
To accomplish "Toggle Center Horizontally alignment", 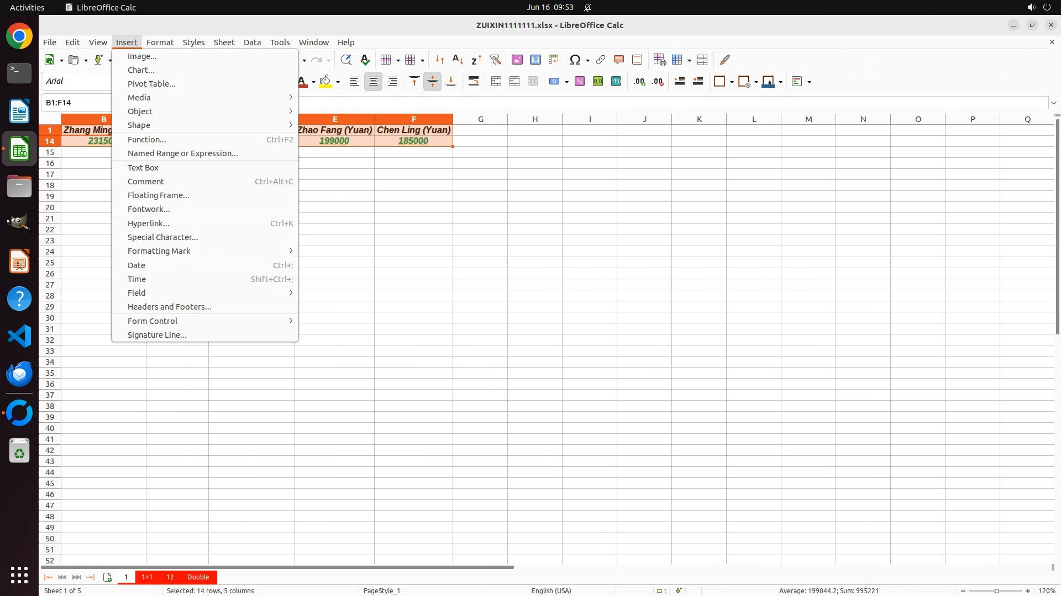I will point(374,82).
